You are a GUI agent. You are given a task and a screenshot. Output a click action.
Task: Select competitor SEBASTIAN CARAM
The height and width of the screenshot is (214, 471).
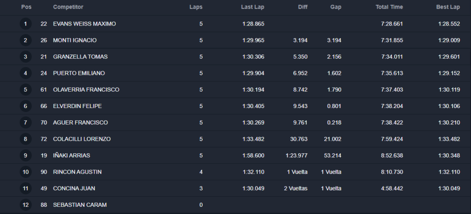pos(80,205)
